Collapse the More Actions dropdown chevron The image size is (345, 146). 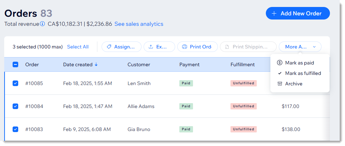pos(315,47)
